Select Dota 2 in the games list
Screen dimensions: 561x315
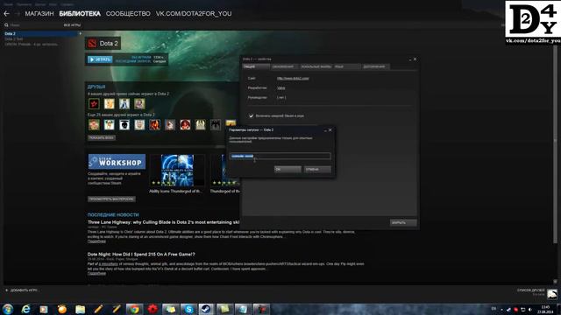pyautogui.click(x=40, y=33)
